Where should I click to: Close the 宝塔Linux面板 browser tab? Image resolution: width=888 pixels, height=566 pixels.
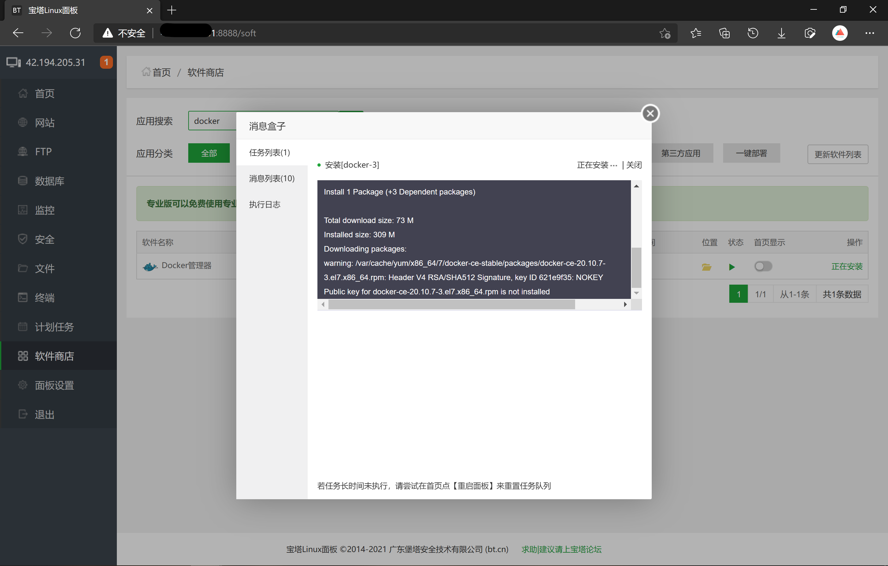pos(149,11)
